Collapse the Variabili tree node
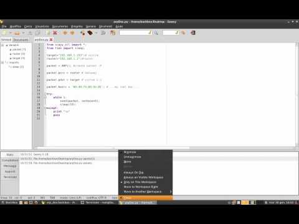This screenshot has height=224, width=299. click(3, 45)
